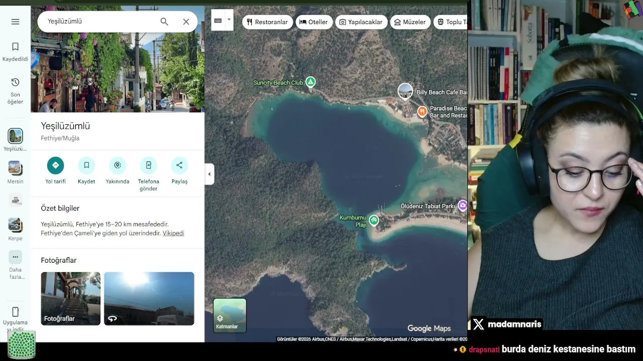Select the Oteller filter chip

click(x=313, y=22)
